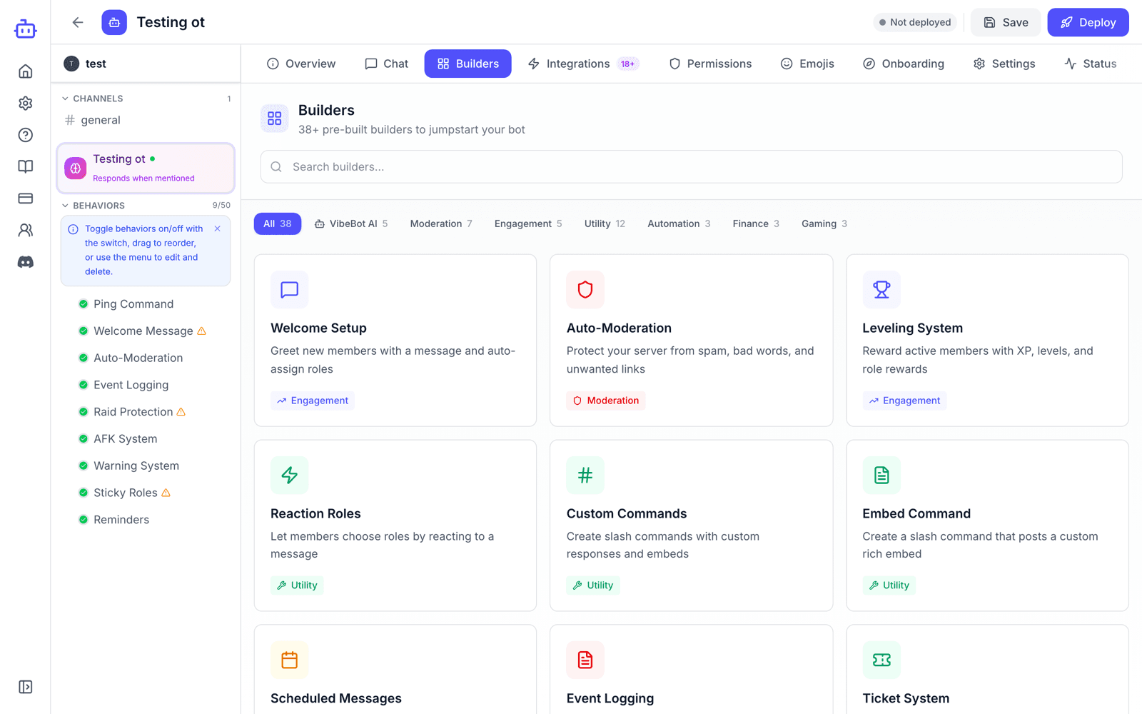1142x714 pixels.
Task: Toggle the Sticky Roles behavior status
Action: coord(84,493)
